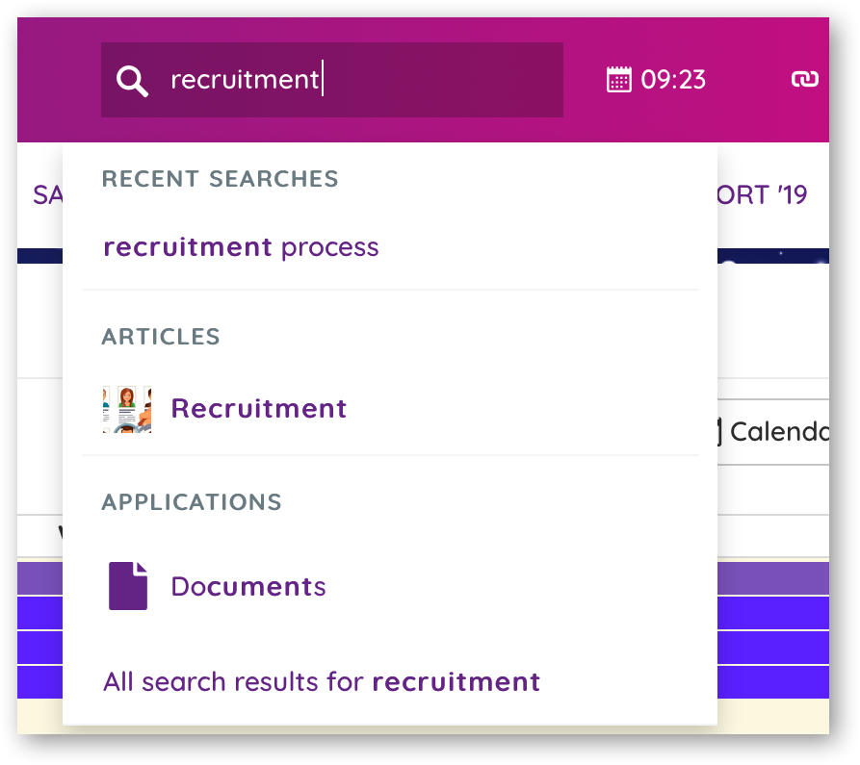Select recent search 'recruitment process'
Image resolution: width=860 pixels, height=765 pixels.
click(x=241, y=247)
